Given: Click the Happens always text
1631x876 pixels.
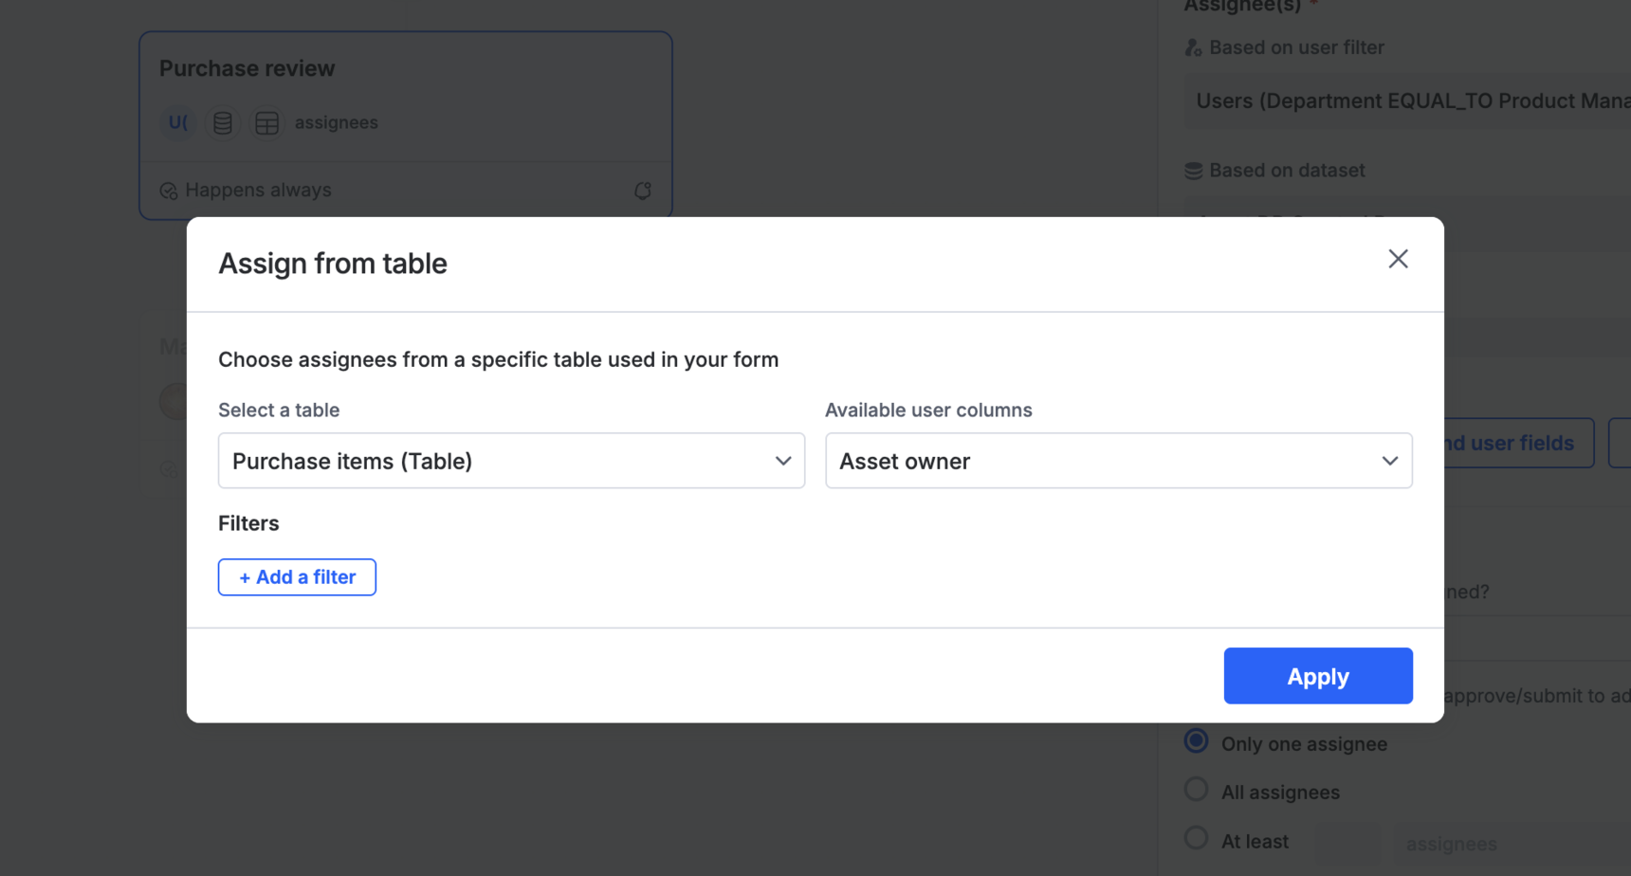Looking at the screenshot, I should point(258,190).
